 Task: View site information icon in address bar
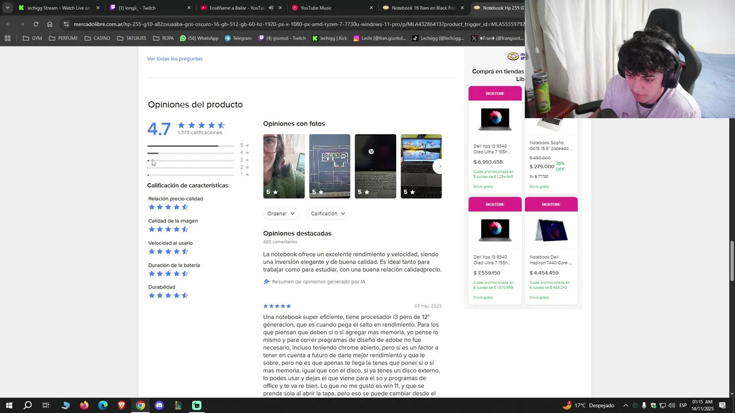[67, 24]
